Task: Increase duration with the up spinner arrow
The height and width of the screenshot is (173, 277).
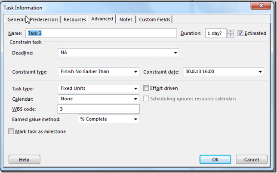Action: [x=231, y=31]
